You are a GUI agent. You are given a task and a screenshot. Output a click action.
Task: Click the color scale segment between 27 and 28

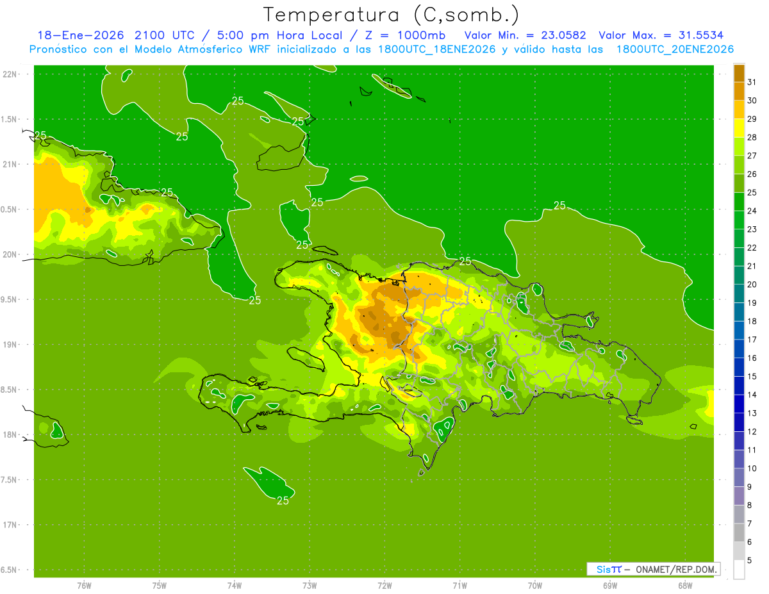coord(739,147)
